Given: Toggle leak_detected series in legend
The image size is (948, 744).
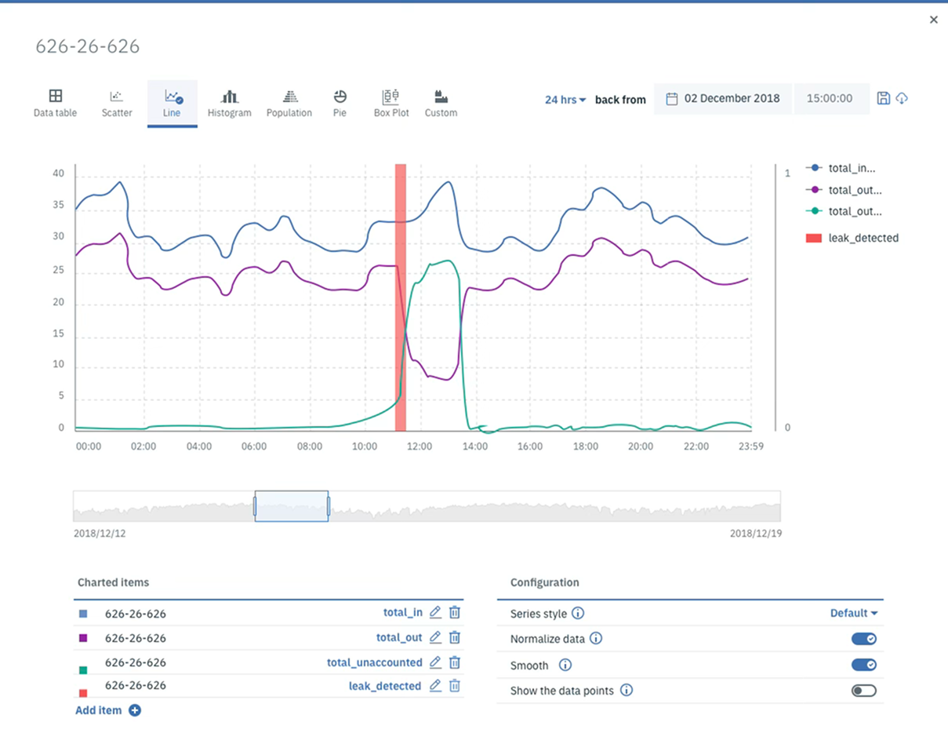Looking at the screenshot, I should pos(852,238).
